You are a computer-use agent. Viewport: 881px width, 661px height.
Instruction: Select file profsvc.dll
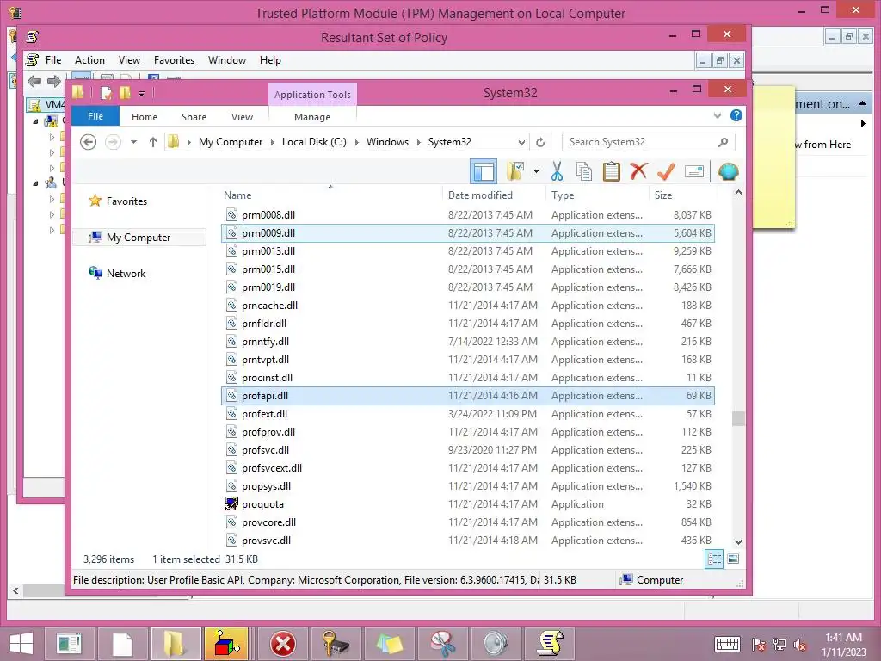pyautogui.click(x=468, y=449)
